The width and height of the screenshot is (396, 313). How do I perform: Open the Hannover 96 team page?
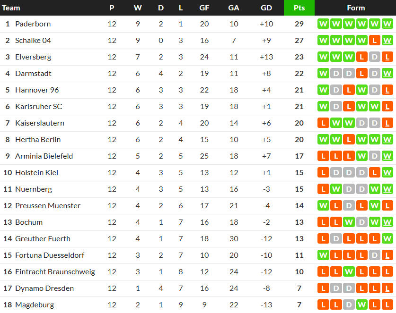point(37,90)
